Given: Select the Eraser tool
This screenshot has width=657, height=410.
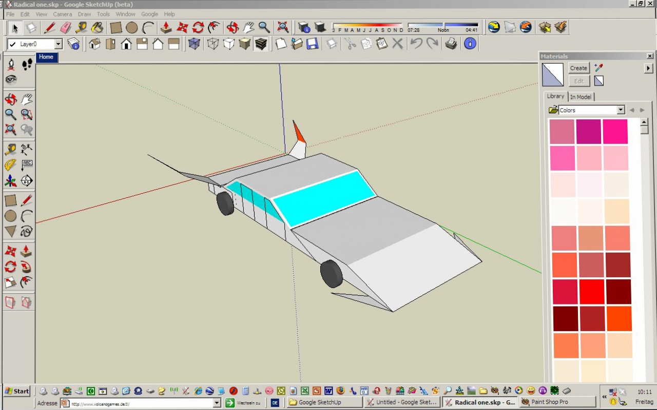Looking at the screenshot, I should coord(66,28).
